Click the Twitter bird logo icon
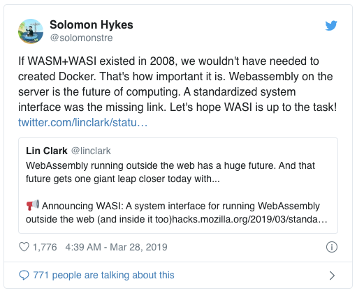 [331, 25]
